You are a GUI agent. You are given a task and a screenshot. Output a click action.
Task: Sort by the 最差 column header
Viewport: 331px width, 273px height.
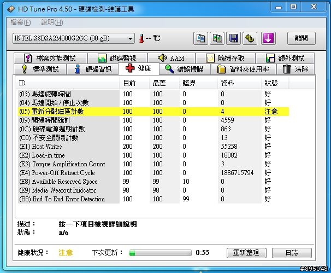[x=164, y=83]
